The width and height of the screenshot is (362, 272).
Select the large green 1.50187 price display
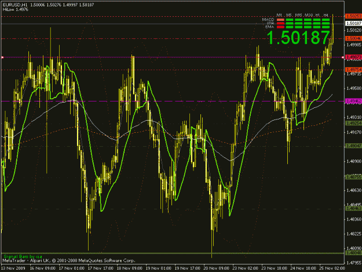[x=298, y=38]
